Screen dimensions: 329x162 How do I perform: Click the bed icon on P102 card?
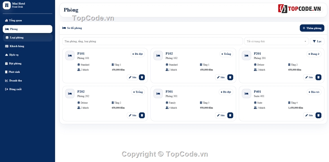click(x=158, y=56)
